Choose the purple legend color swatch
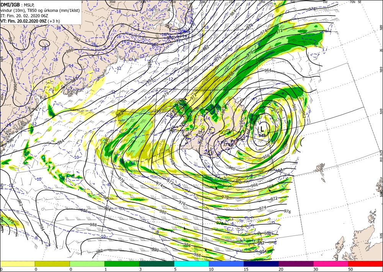 (x=296, y=264)
